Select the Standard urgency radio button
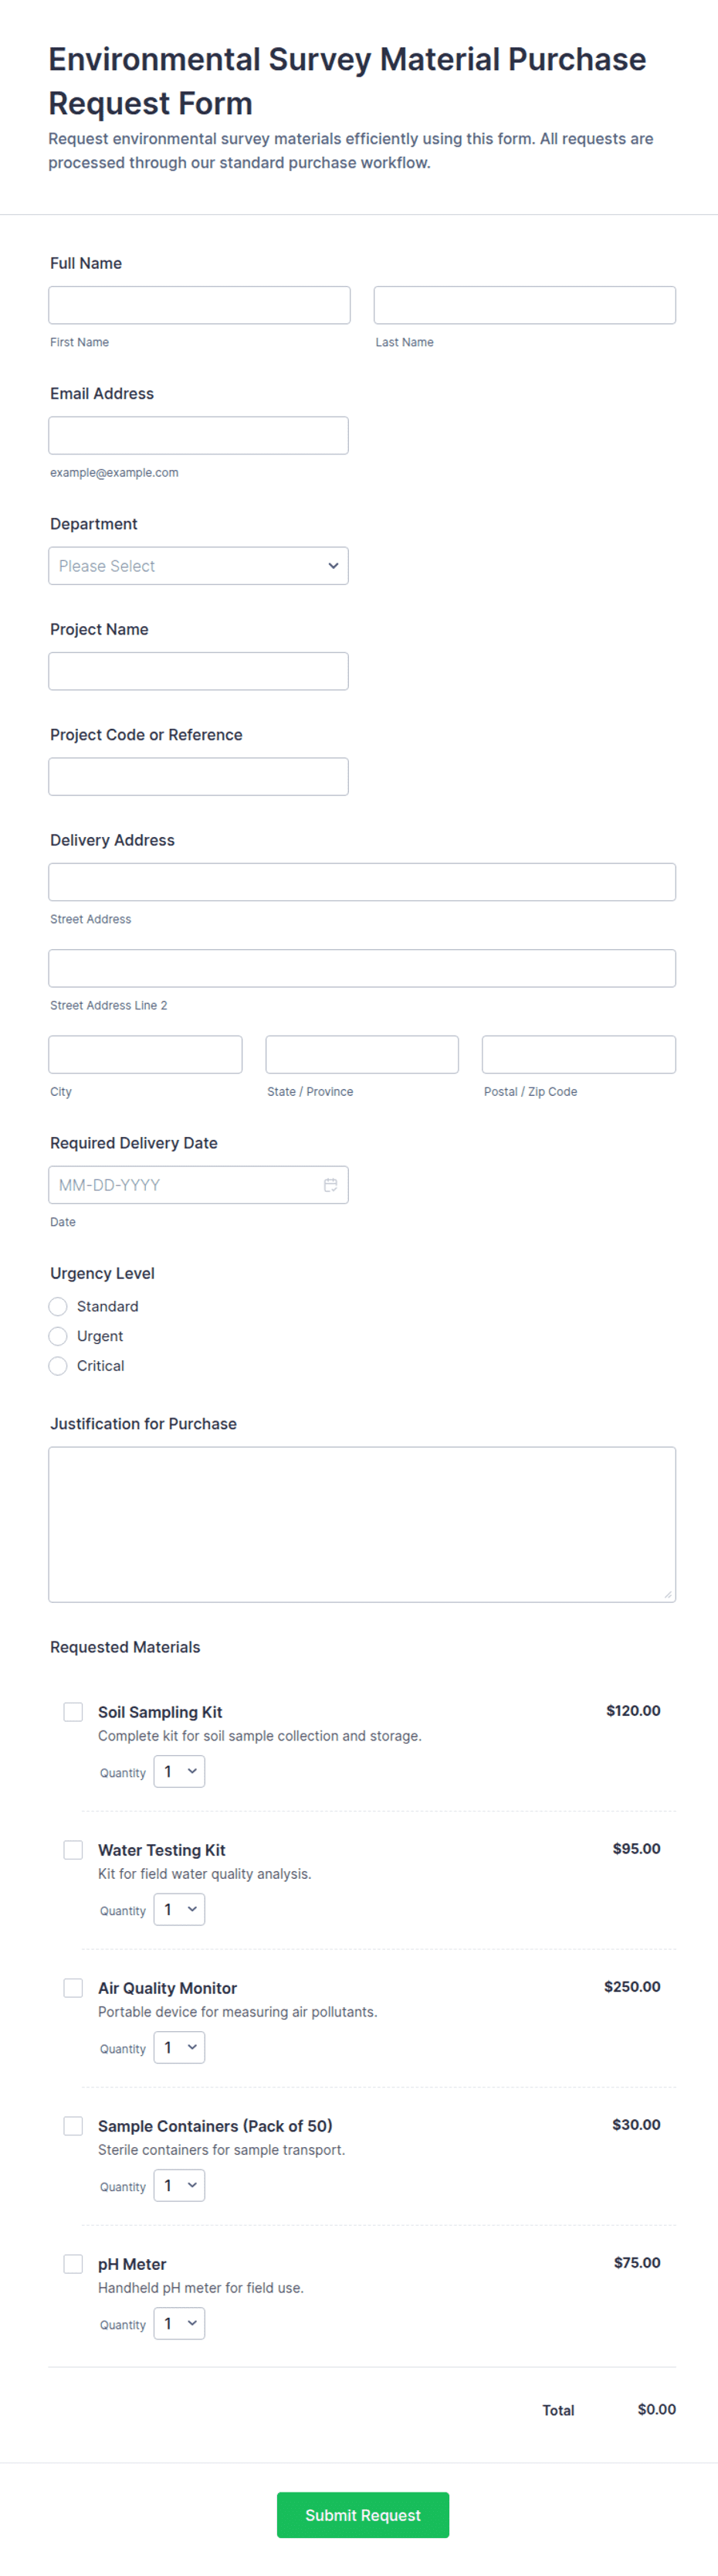The width and height of the screenshot is (718, 2576). click(x=58, y=1306)
